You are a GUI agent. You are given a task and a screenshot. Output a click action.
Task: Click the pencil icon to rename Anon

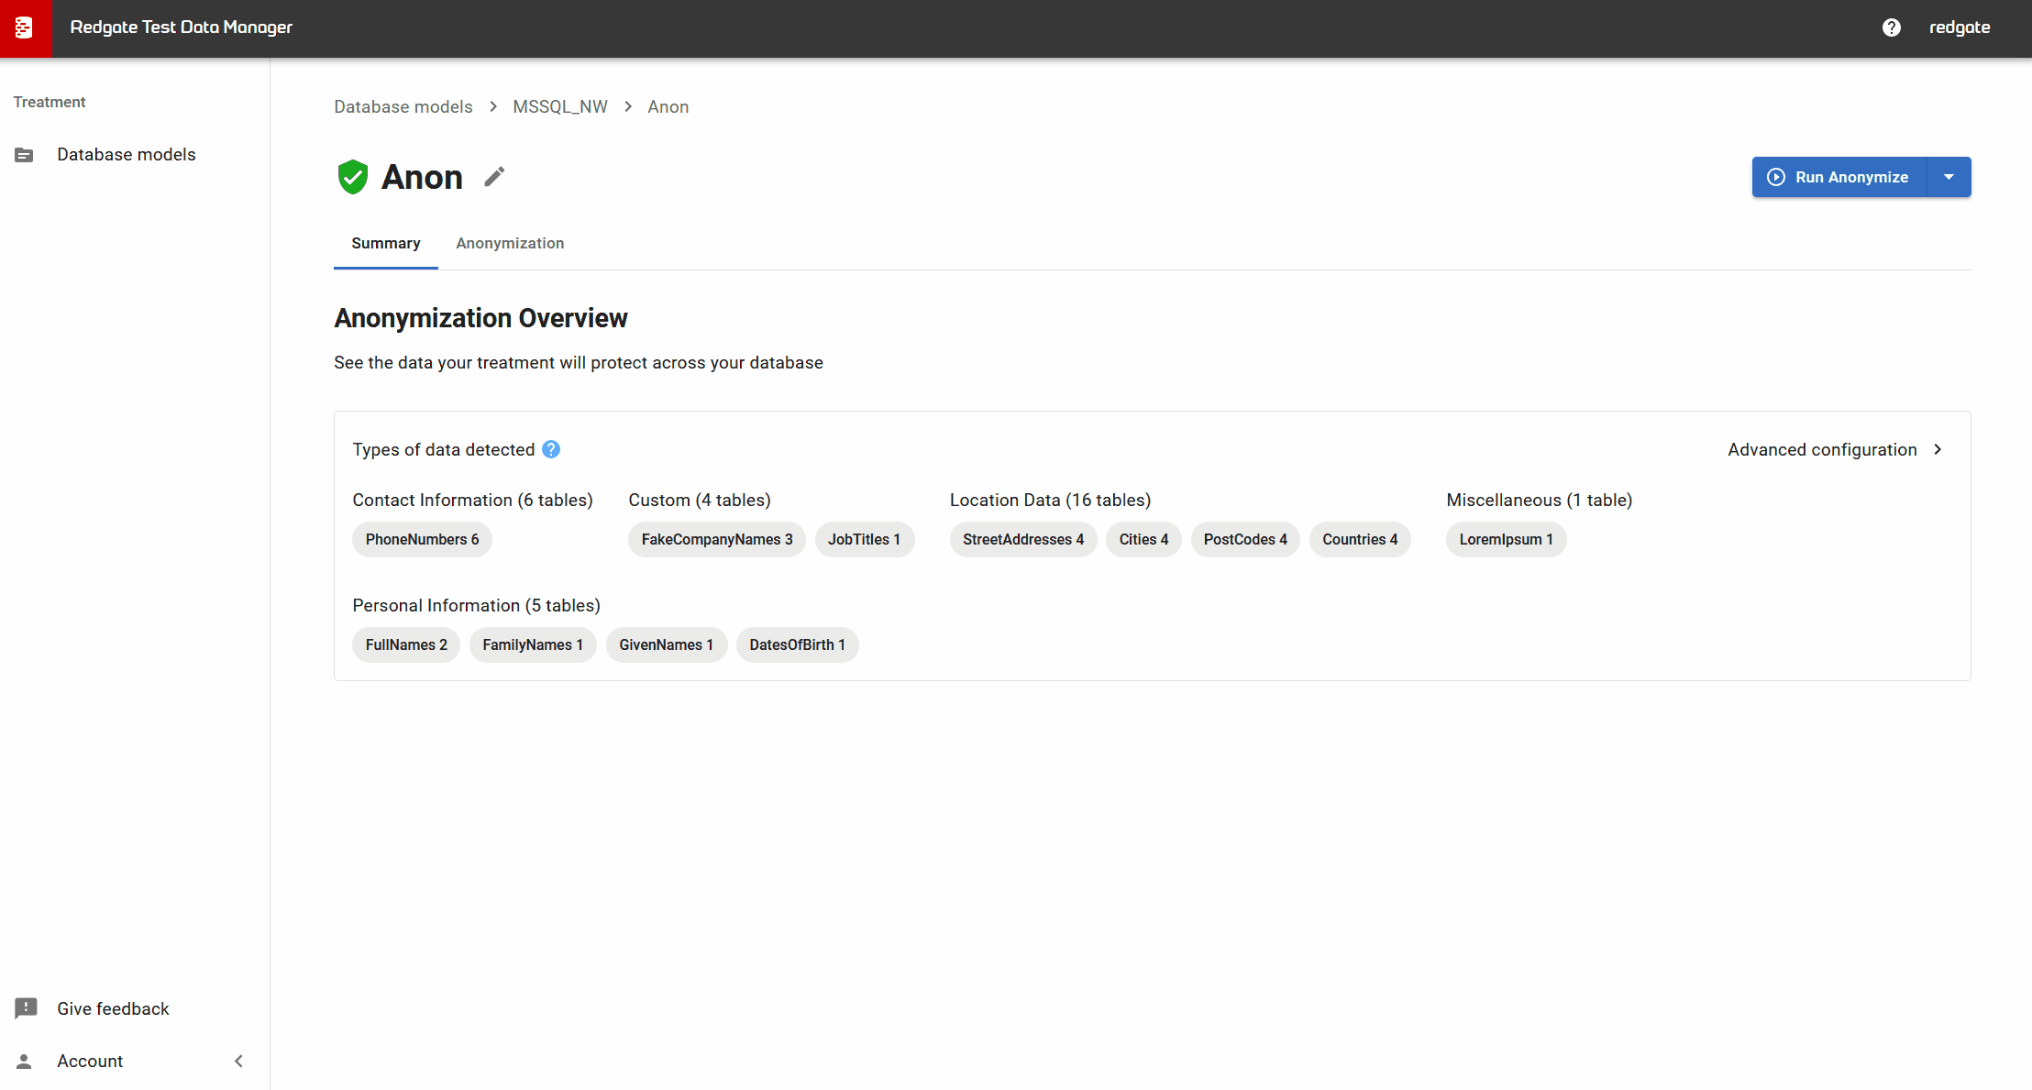click(x=494, y=176)
